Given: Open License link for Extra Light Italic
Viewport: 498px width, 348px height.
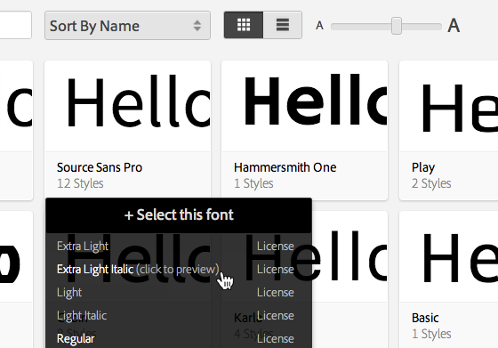Looking at the screenshot, I should coord(275,269).
